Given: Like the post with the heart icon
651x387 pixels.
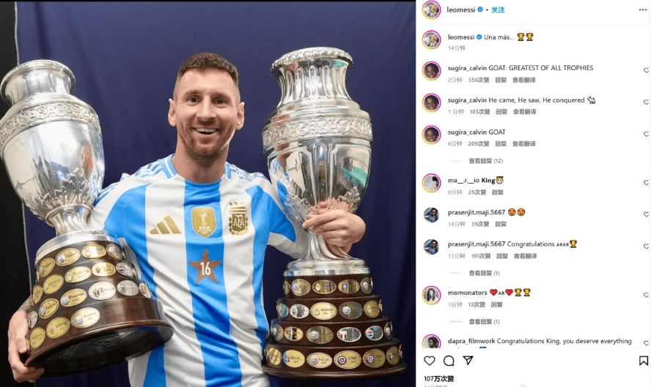Looking at the screenshot, I should (x=430, y=361).
